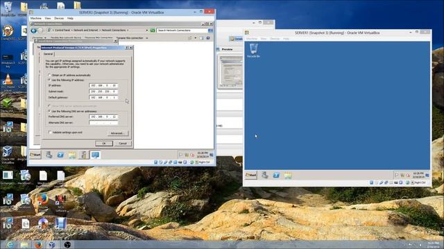
Task: Click the clock in SERVER2 guest taskbar
Action: [203, 155]
